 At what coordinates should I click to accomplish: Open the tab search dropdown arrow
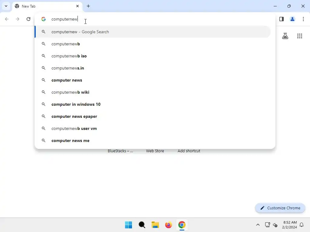point(6,6)
